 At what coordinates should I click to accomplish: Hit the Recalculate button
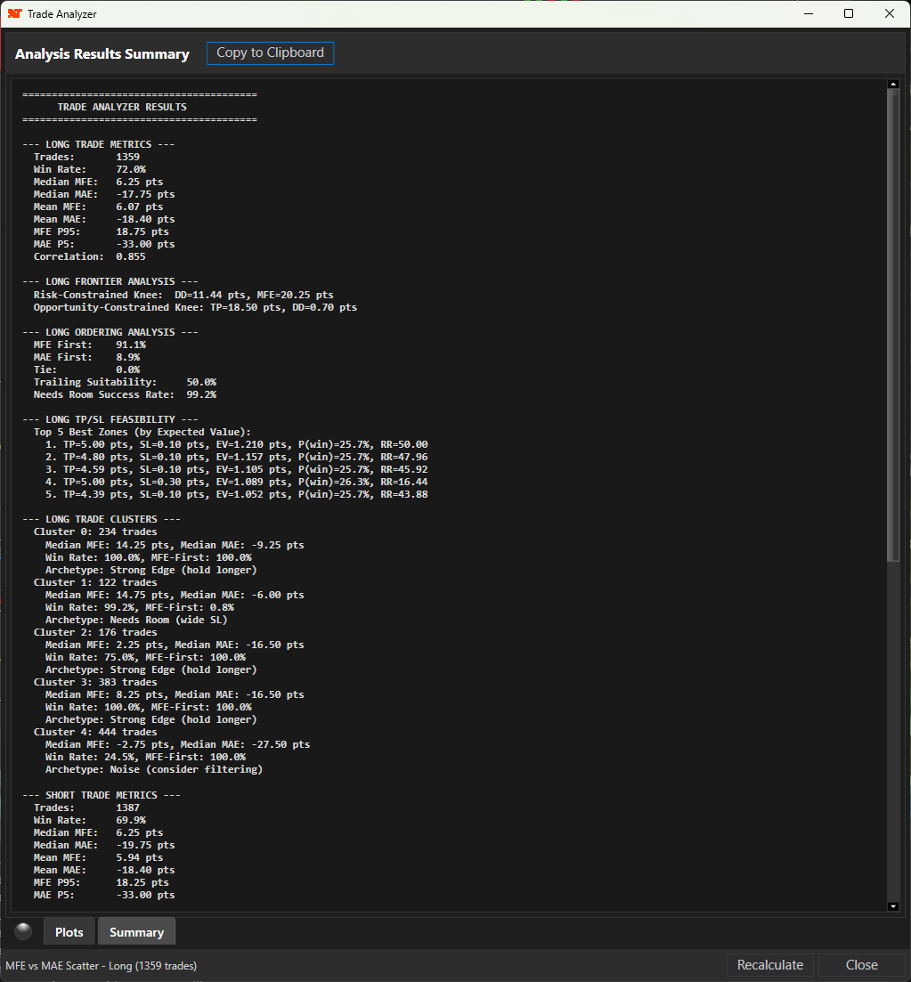tap(770, 965)
